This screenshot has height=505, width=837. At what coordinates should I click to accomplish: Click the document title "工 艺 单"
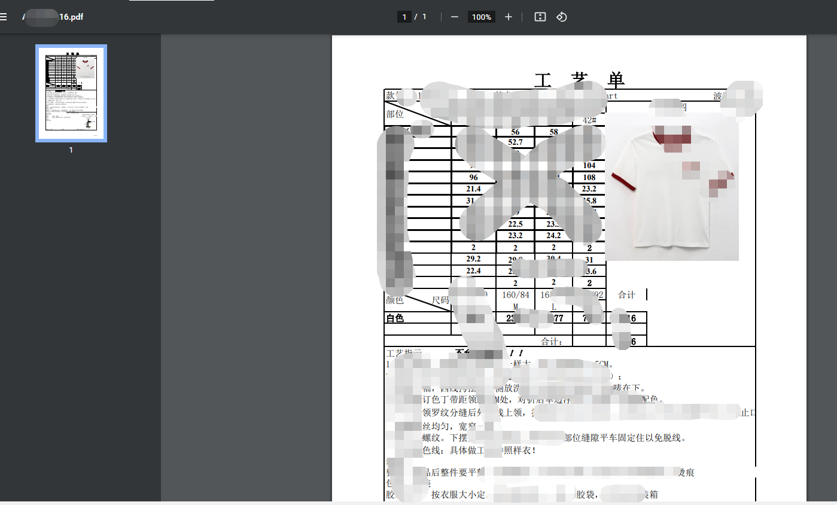579,80
